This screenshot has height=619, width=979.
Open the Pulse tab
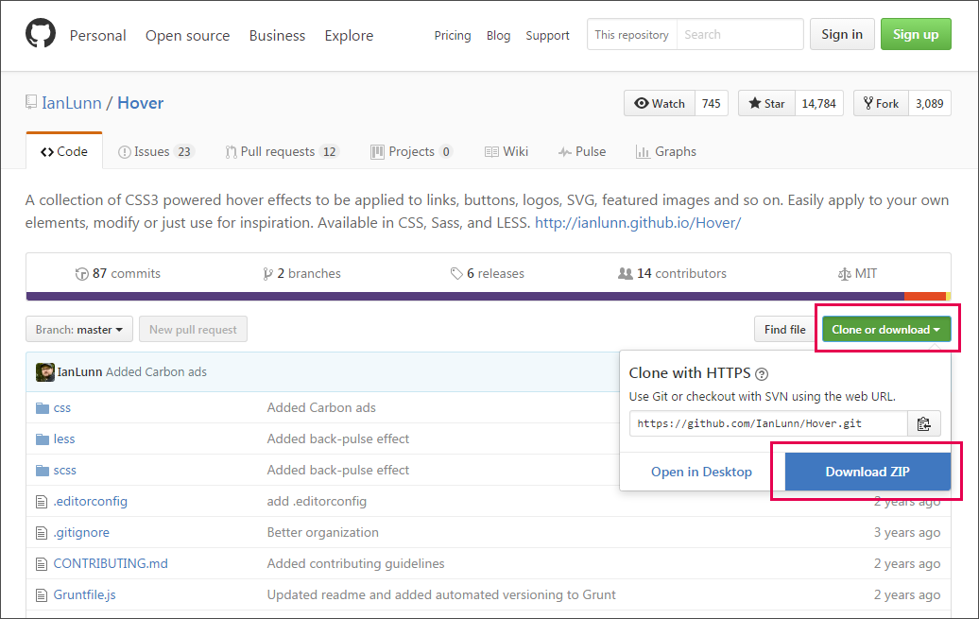582,152
